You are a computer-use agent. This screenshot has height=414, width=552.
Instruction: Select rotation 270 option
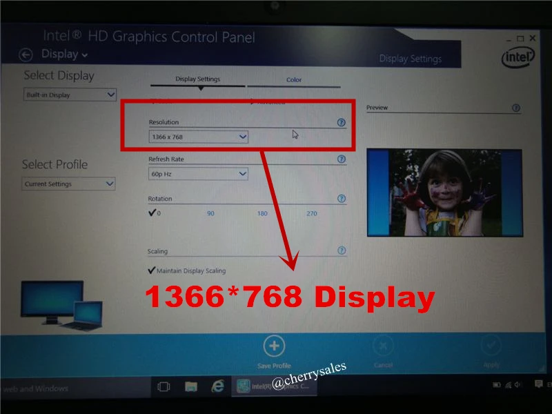click(312, 213)
